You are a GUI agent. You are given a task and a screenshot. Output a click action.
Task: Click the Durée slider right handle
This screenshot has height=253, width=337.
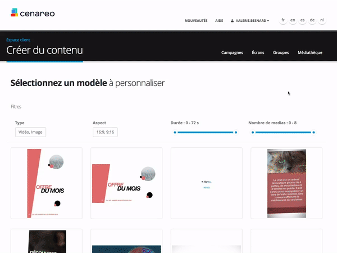click(236, 132)
